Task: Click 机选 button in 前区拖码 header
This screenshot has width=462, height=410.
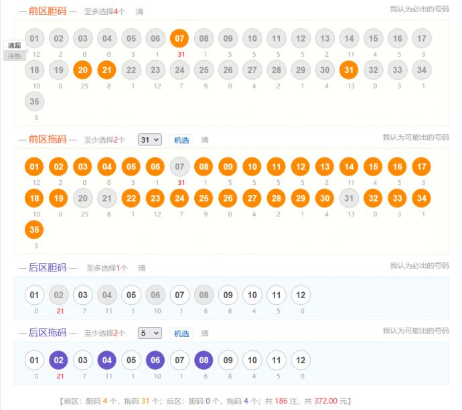Action: [181, 140]
